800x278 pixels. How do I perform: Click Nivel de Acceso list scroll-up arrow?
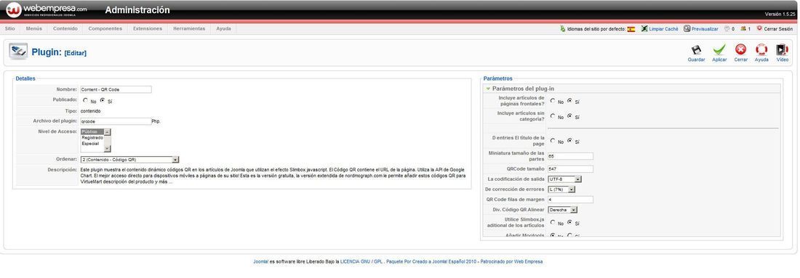click(107, 132)
